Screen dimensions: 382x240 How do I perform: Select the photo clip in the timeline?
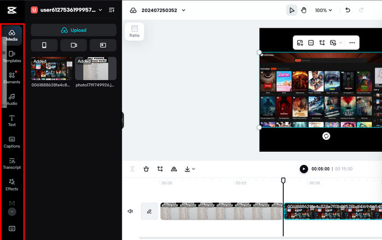click(222, 211)
